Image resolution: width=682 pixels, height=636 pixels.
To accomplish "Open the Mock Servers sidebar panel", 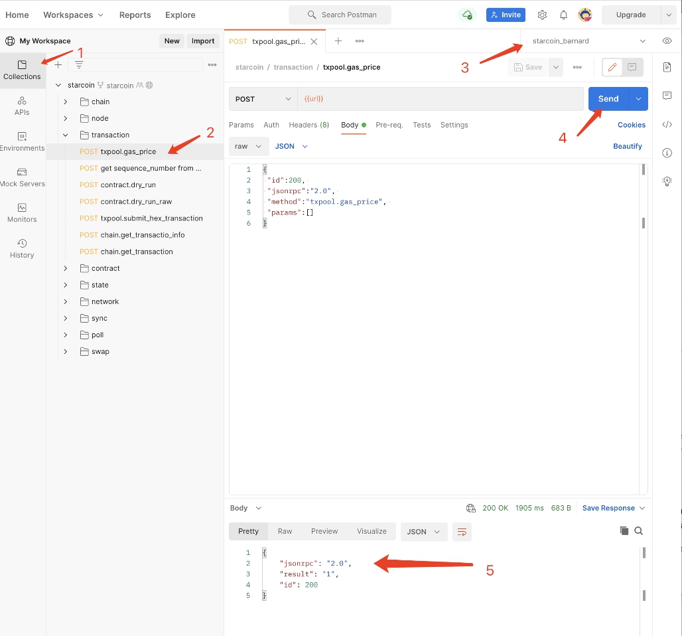I will click(x=22, y=178).
